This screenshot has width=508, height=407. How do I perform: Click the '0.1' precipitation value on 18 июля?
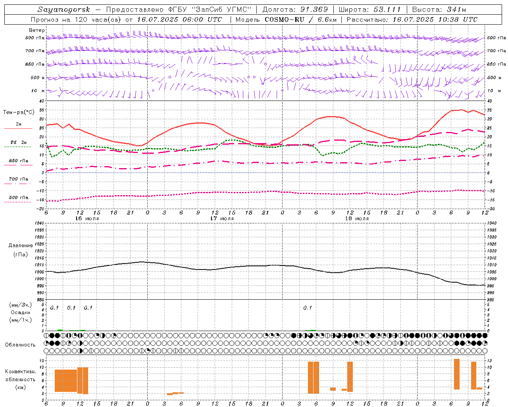pyautogui.click(x=308, y=308)
